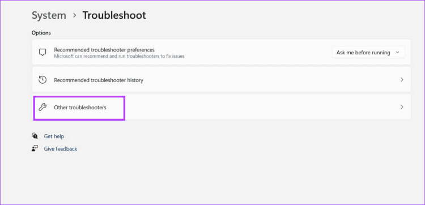Click the chat bubble icon beside troubleshooter preferences
The image size is (425, 205).
click(42, 53)
